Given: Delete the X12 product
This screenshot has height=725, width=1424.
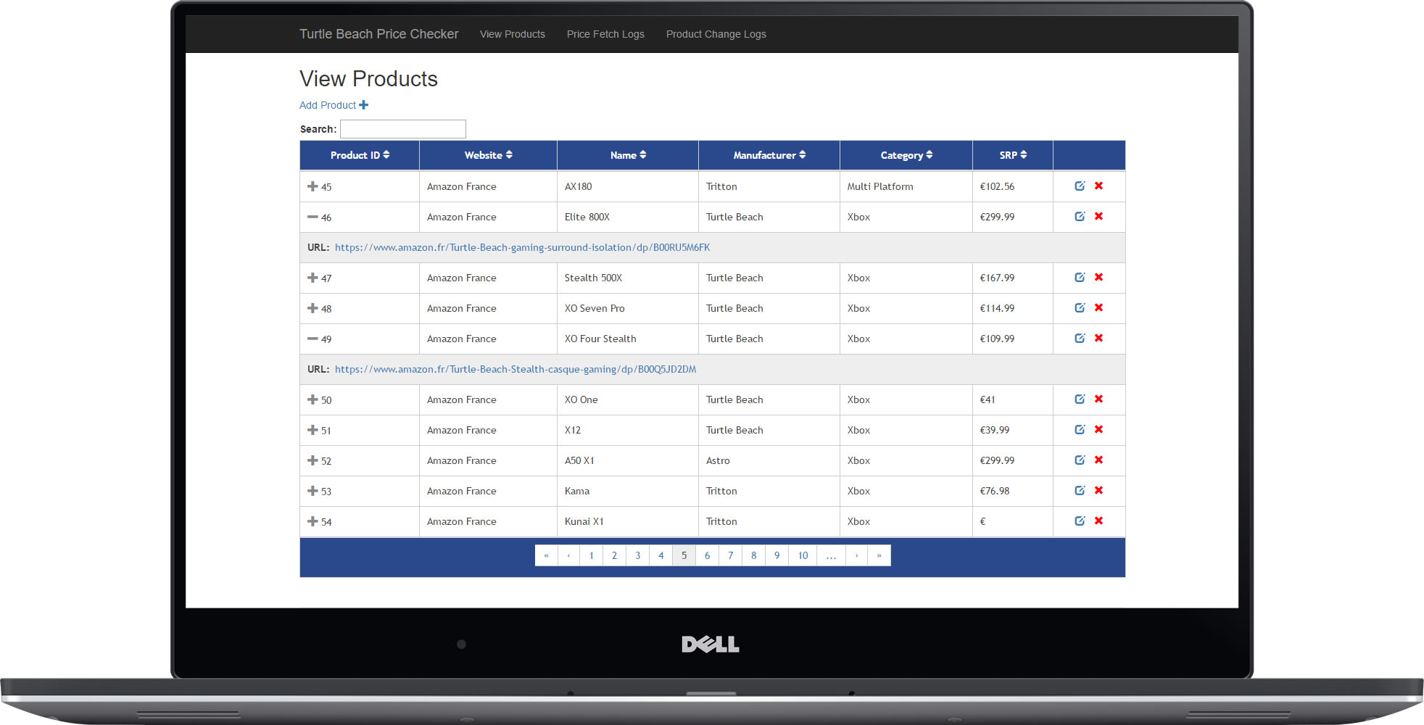Looking at the screenshot, I should coord(1099,429).
